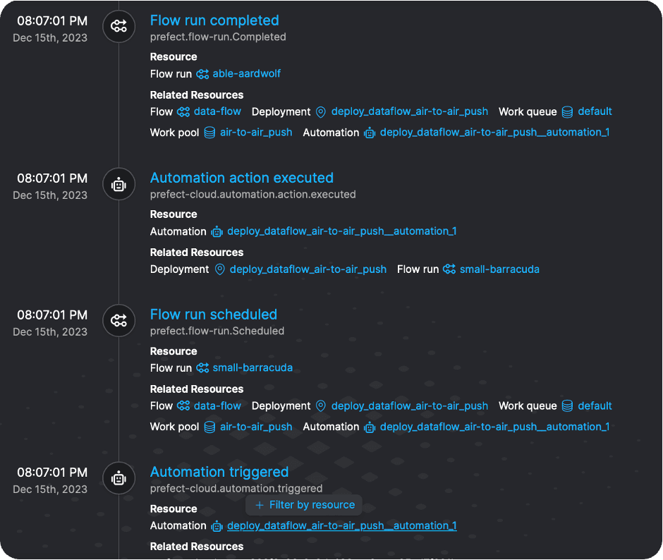Screen dimensions: 663x560
Task: Click the flow run icon beside able-aardwolf
Action: coord(202,74)
